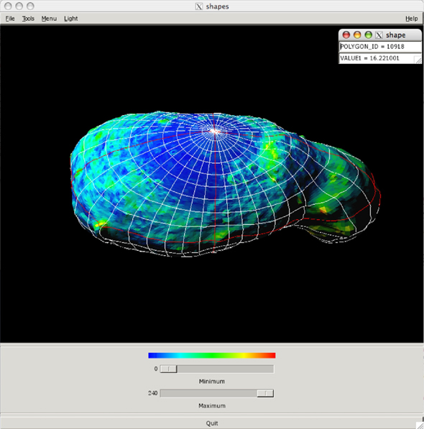Click the rainbow color scale bar
The image size is (424, 429).
pyautogui.click(x=212, y=356)
